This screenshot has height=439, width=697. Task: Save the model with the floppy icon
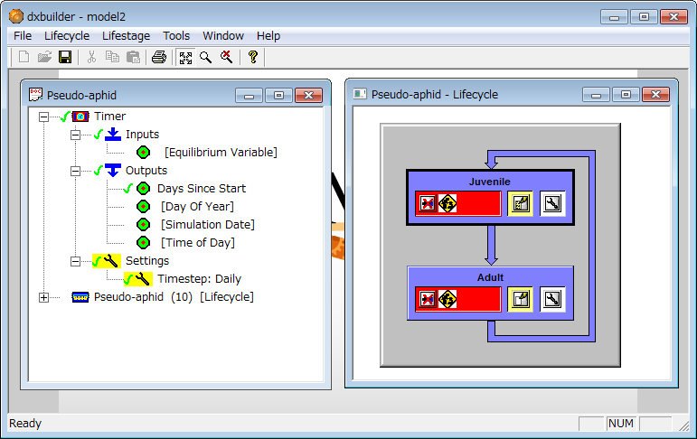click(65, 57)
